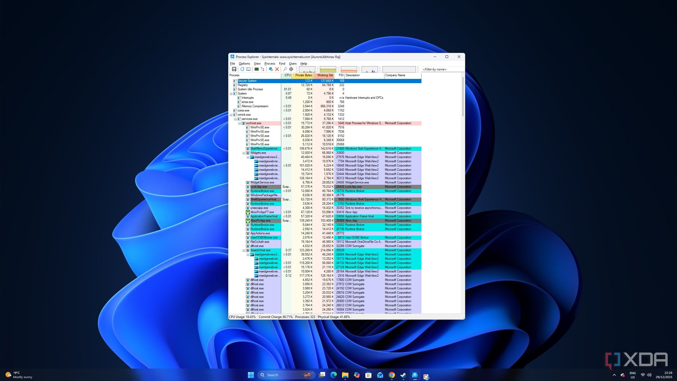Open the Options menu
Image resolution: width=677 pixels, height=381 pixels.
tap(244, 64)
